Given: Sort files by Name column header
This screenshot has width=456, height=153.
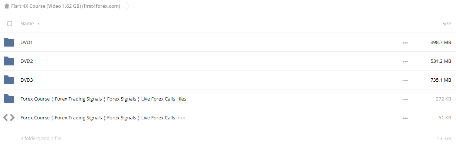Looking at the screenshot, I should (27, 24).
